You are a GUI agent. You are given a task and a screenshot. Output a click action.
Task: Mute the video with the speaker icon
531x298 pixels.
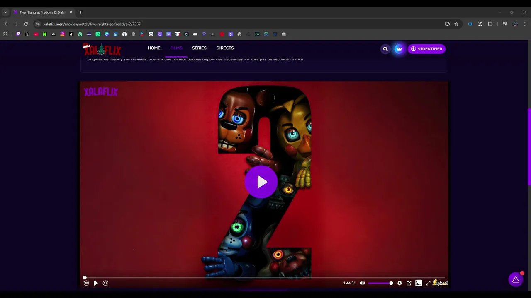[x=362, y=283]
